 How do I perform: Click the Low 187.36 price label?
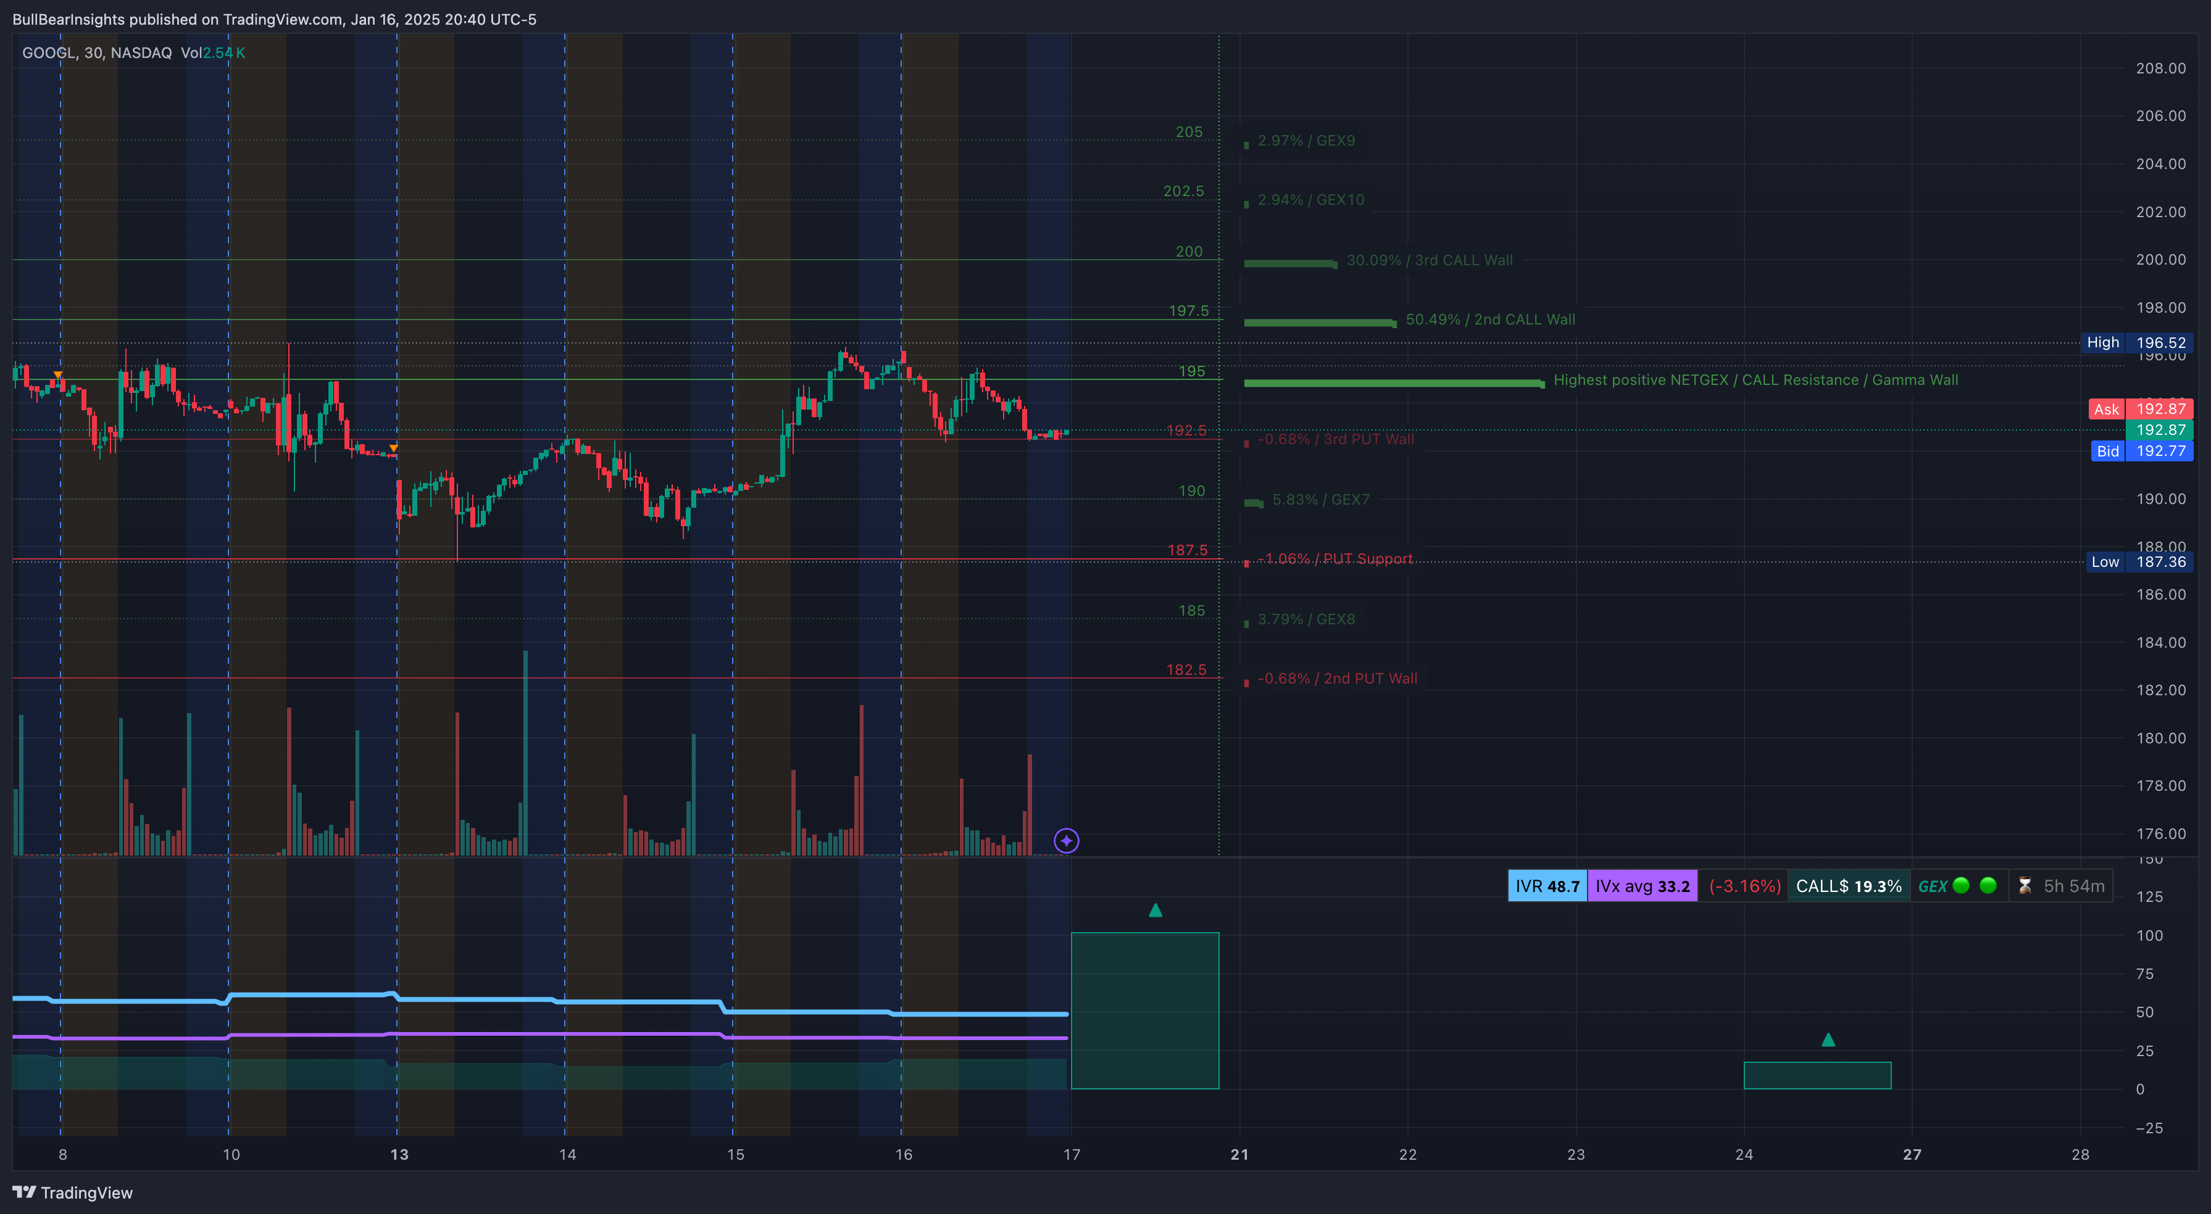point(2139,562)
